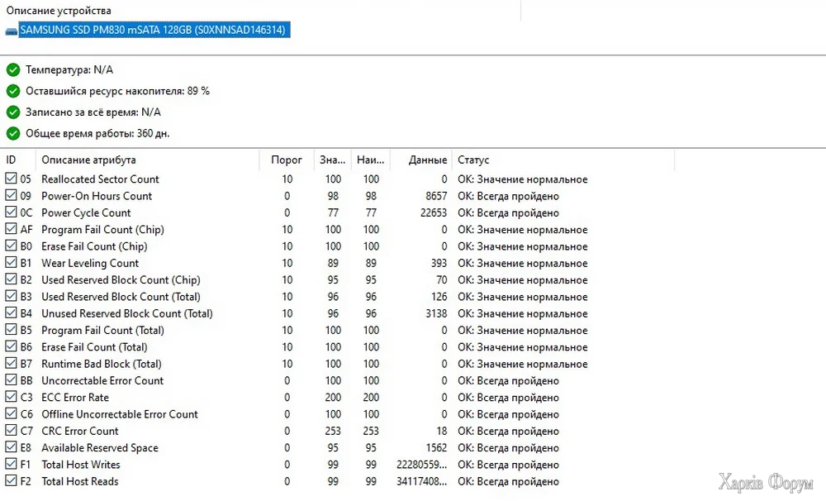Click the data value 34117408...

pos(421,481)
